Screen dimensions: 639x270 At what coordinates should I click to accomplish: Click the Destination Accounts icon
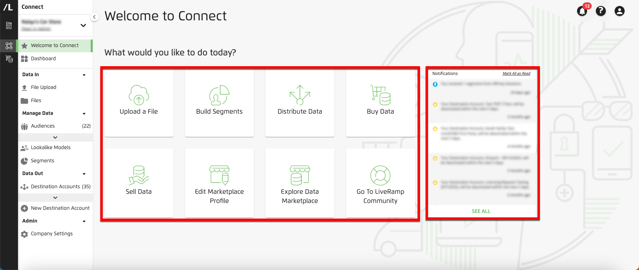click(24, 187)
